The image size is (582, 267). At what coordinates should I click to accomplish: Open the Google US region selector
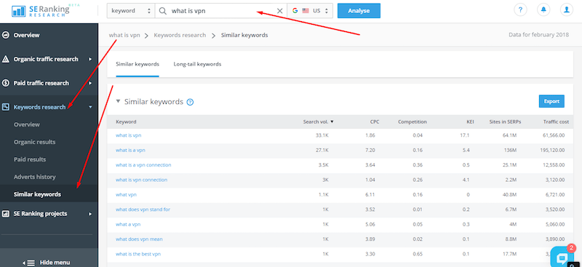[311, 11]
